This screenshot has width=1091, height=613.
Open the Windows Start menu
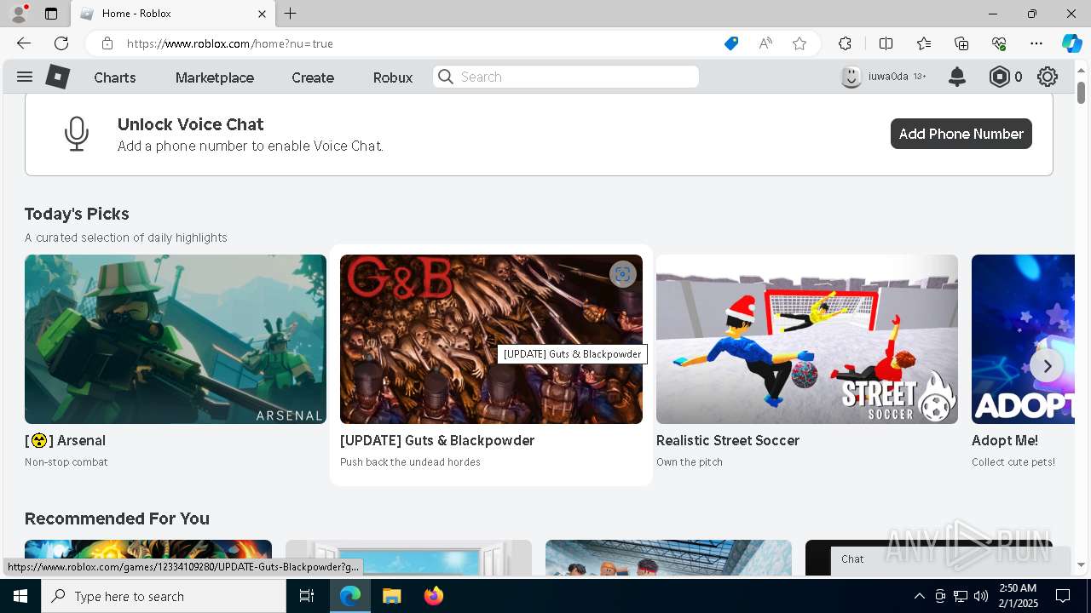tap(20, 596)
